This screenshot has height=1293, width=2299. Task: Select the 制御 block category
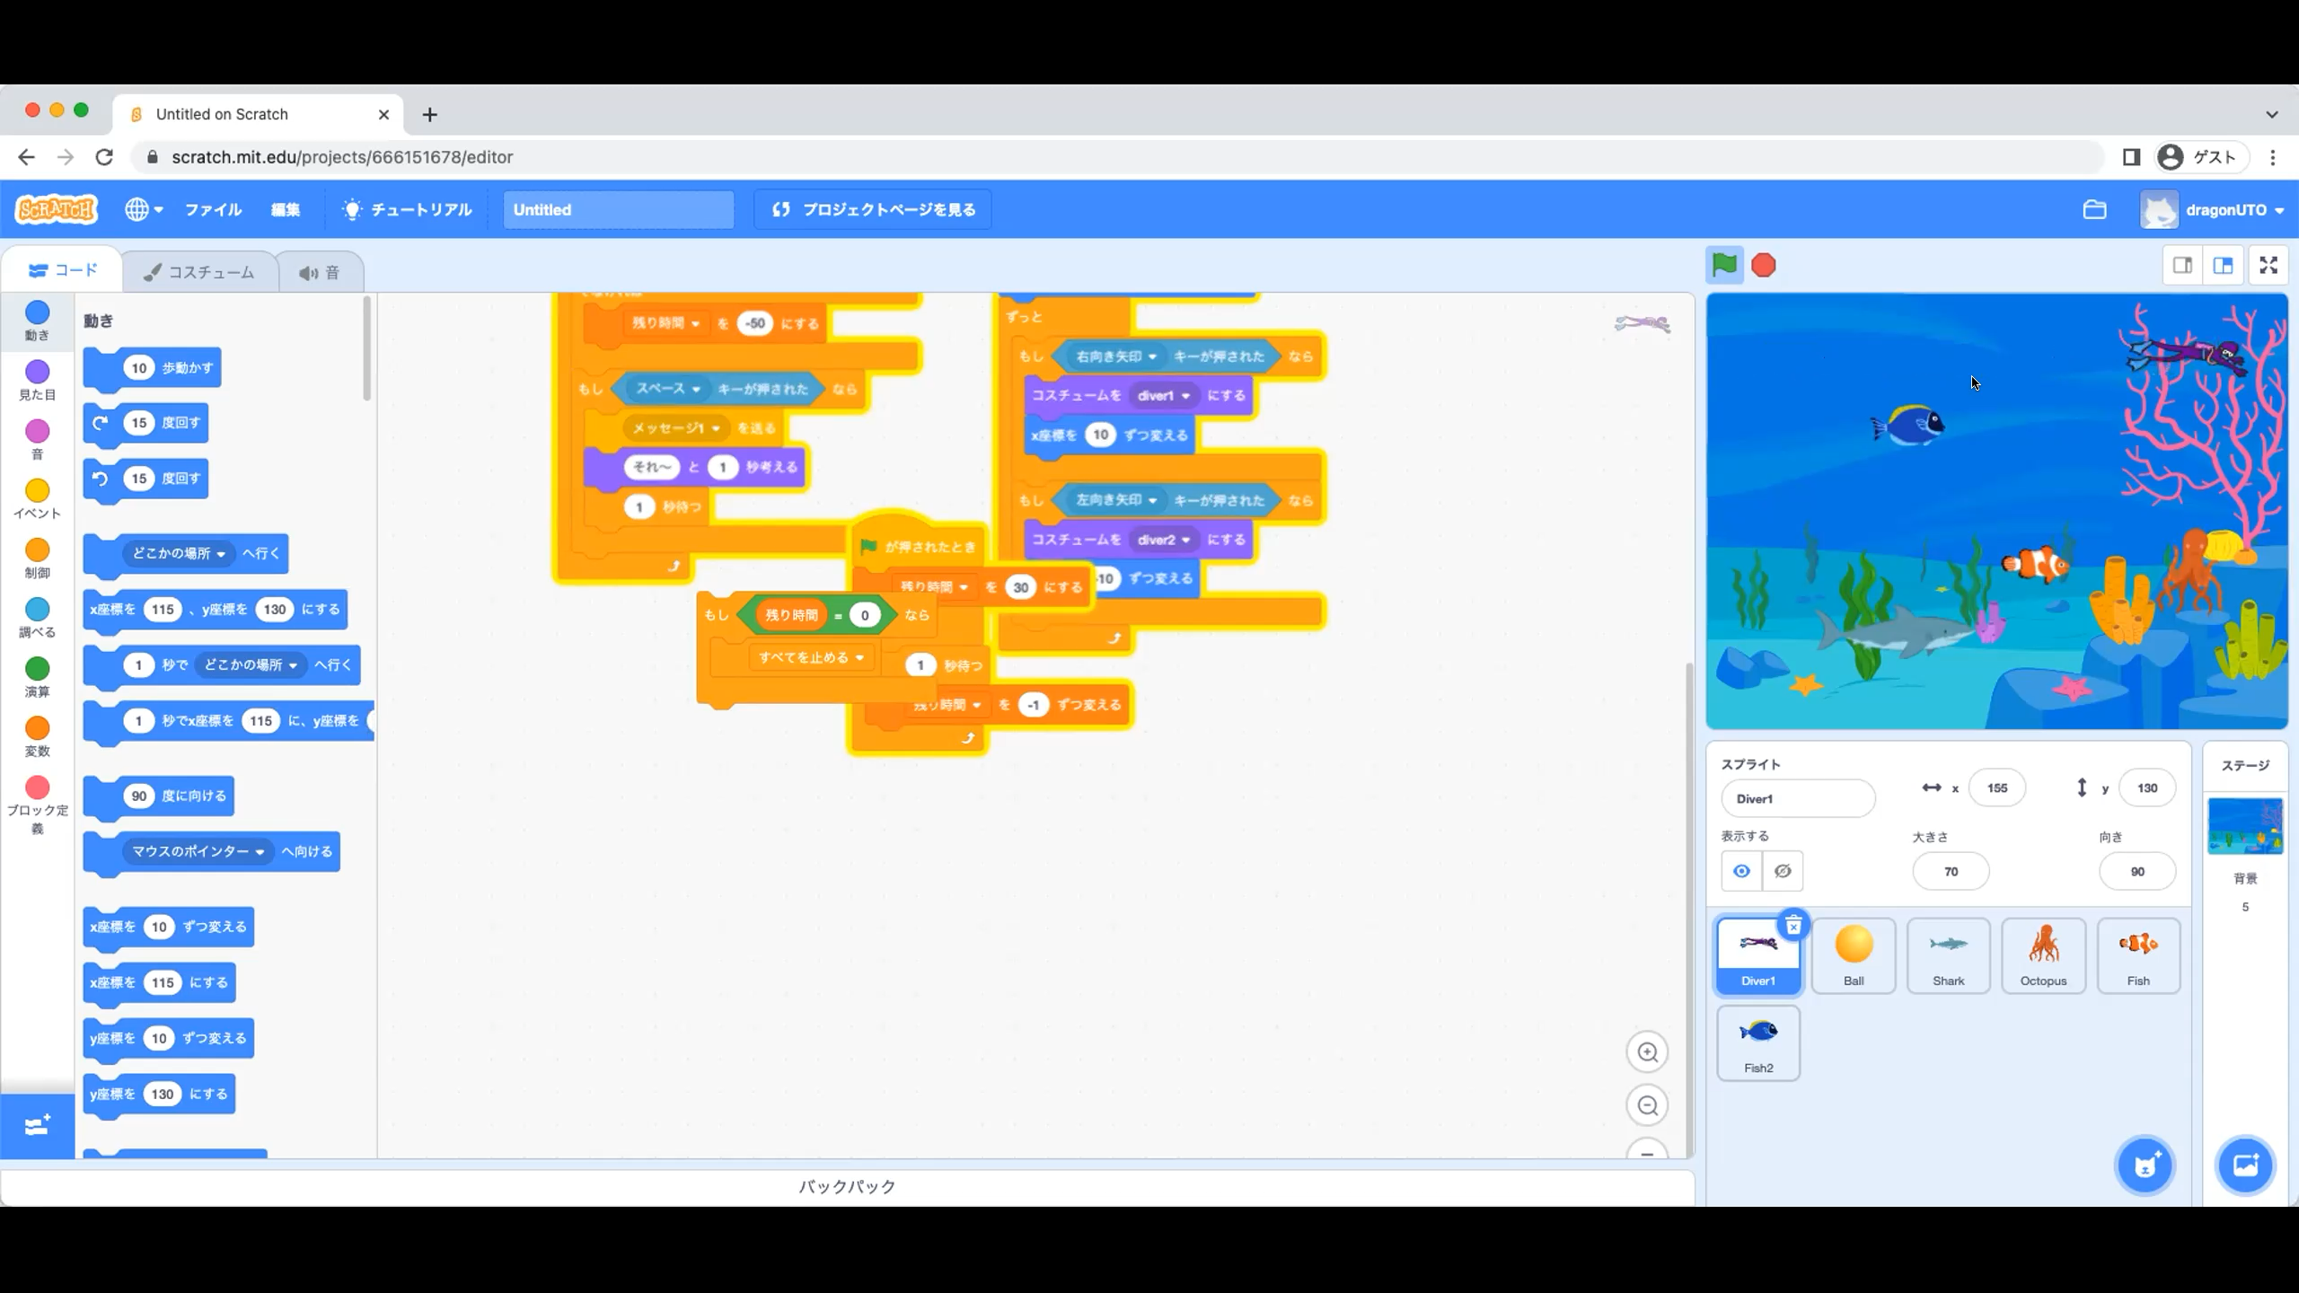point(37,558)
